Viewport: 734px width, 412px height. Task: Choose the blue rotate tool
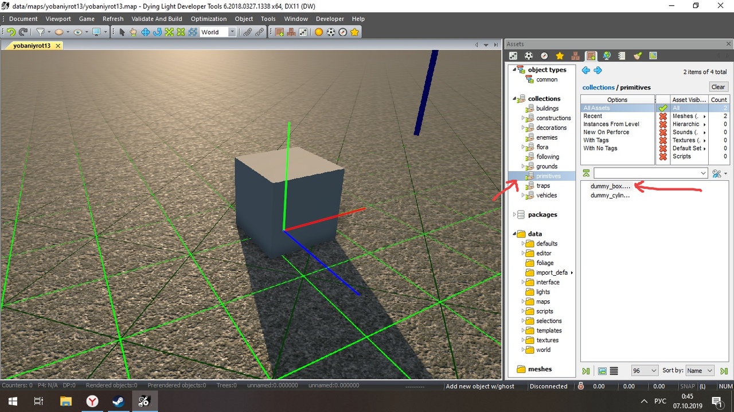(157, 32)
